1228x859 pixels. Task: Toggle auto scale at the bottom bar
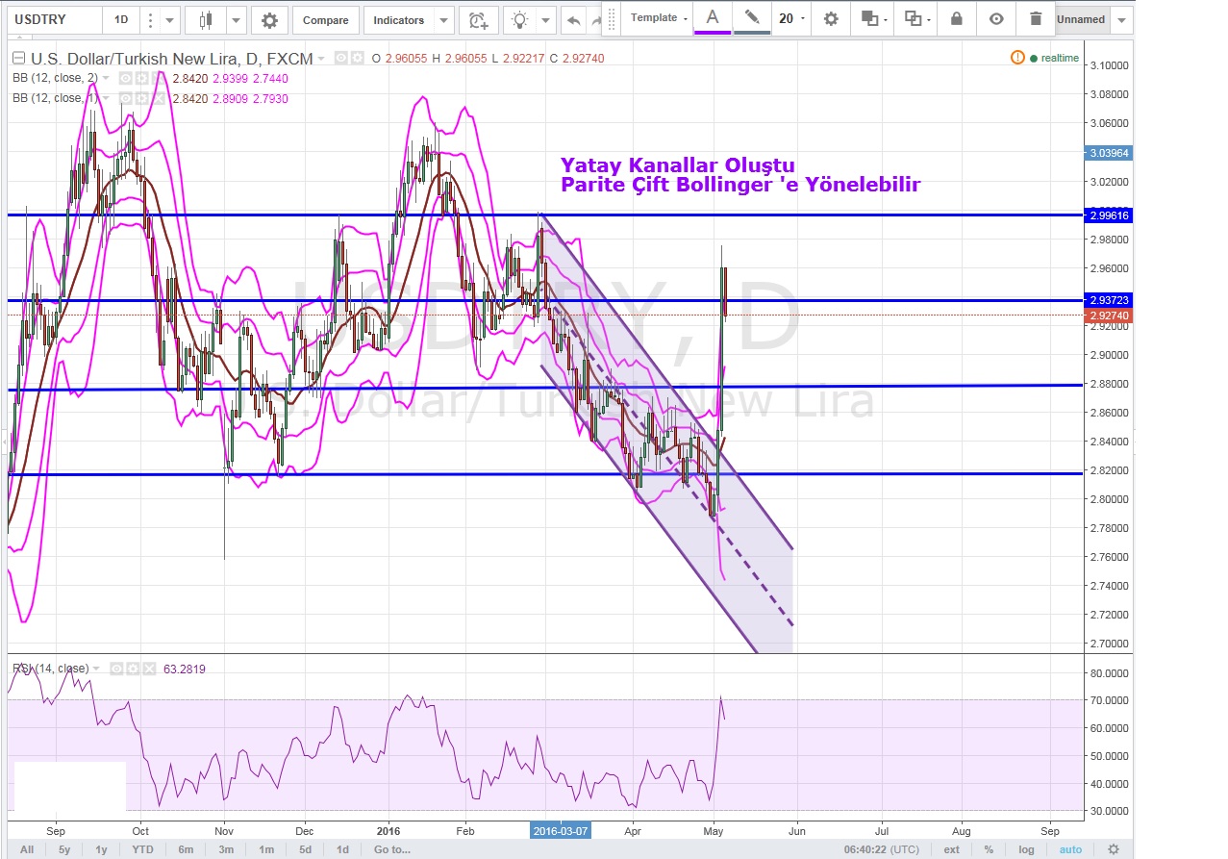[x=1070, y=849]
